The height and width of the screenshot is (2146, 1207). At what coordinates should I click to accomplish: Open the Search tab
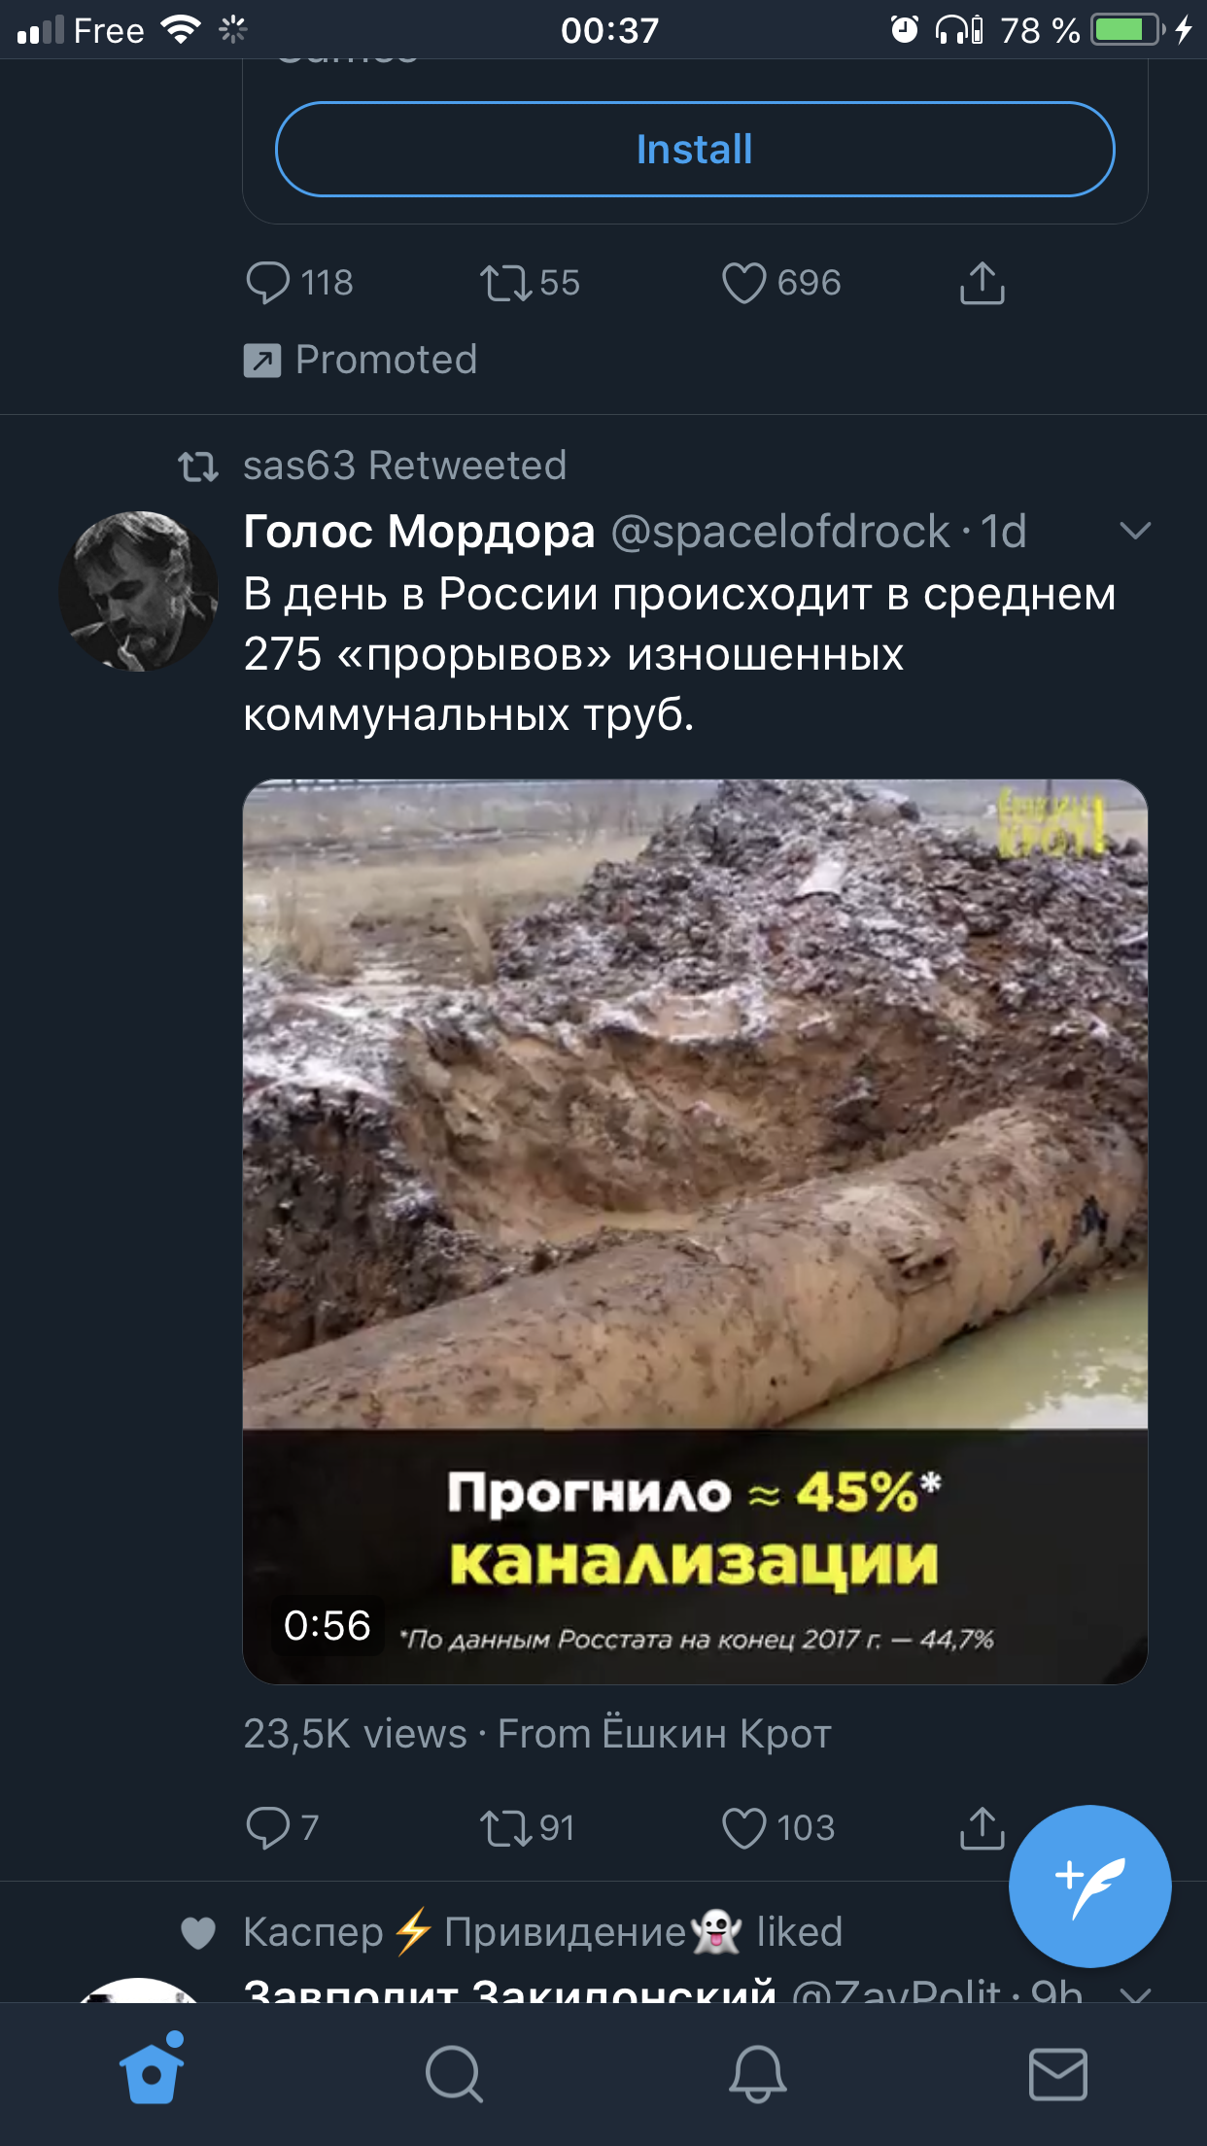[454, 2074]
